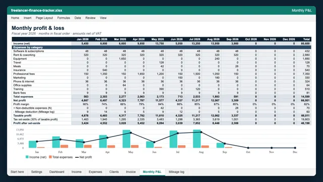
Task: Click the Tax set-aside (30% of taxable profit) label
Action: (x=35, y=119)
